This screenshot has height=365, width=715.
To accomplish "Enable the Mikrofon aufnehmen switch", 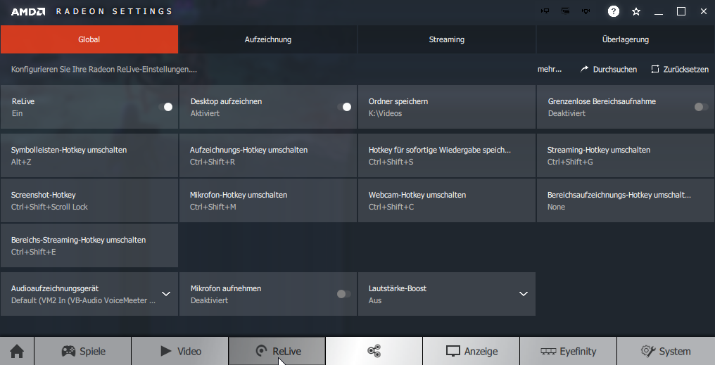I will pyautogui.click(x=343, y=294).
